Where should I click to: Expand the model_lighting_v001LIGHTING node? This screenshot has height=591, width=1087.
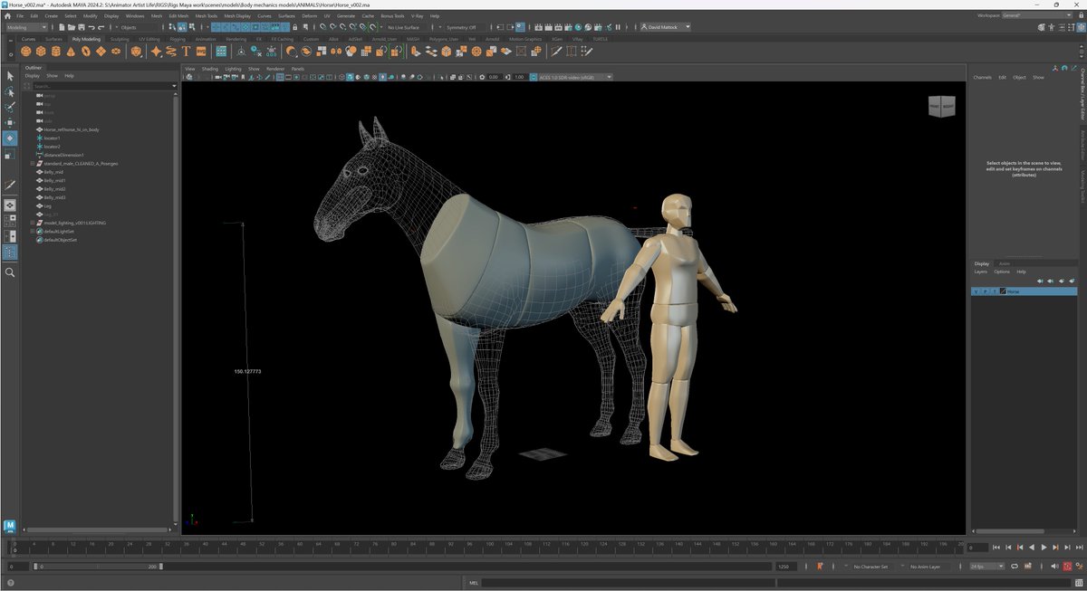33,223
